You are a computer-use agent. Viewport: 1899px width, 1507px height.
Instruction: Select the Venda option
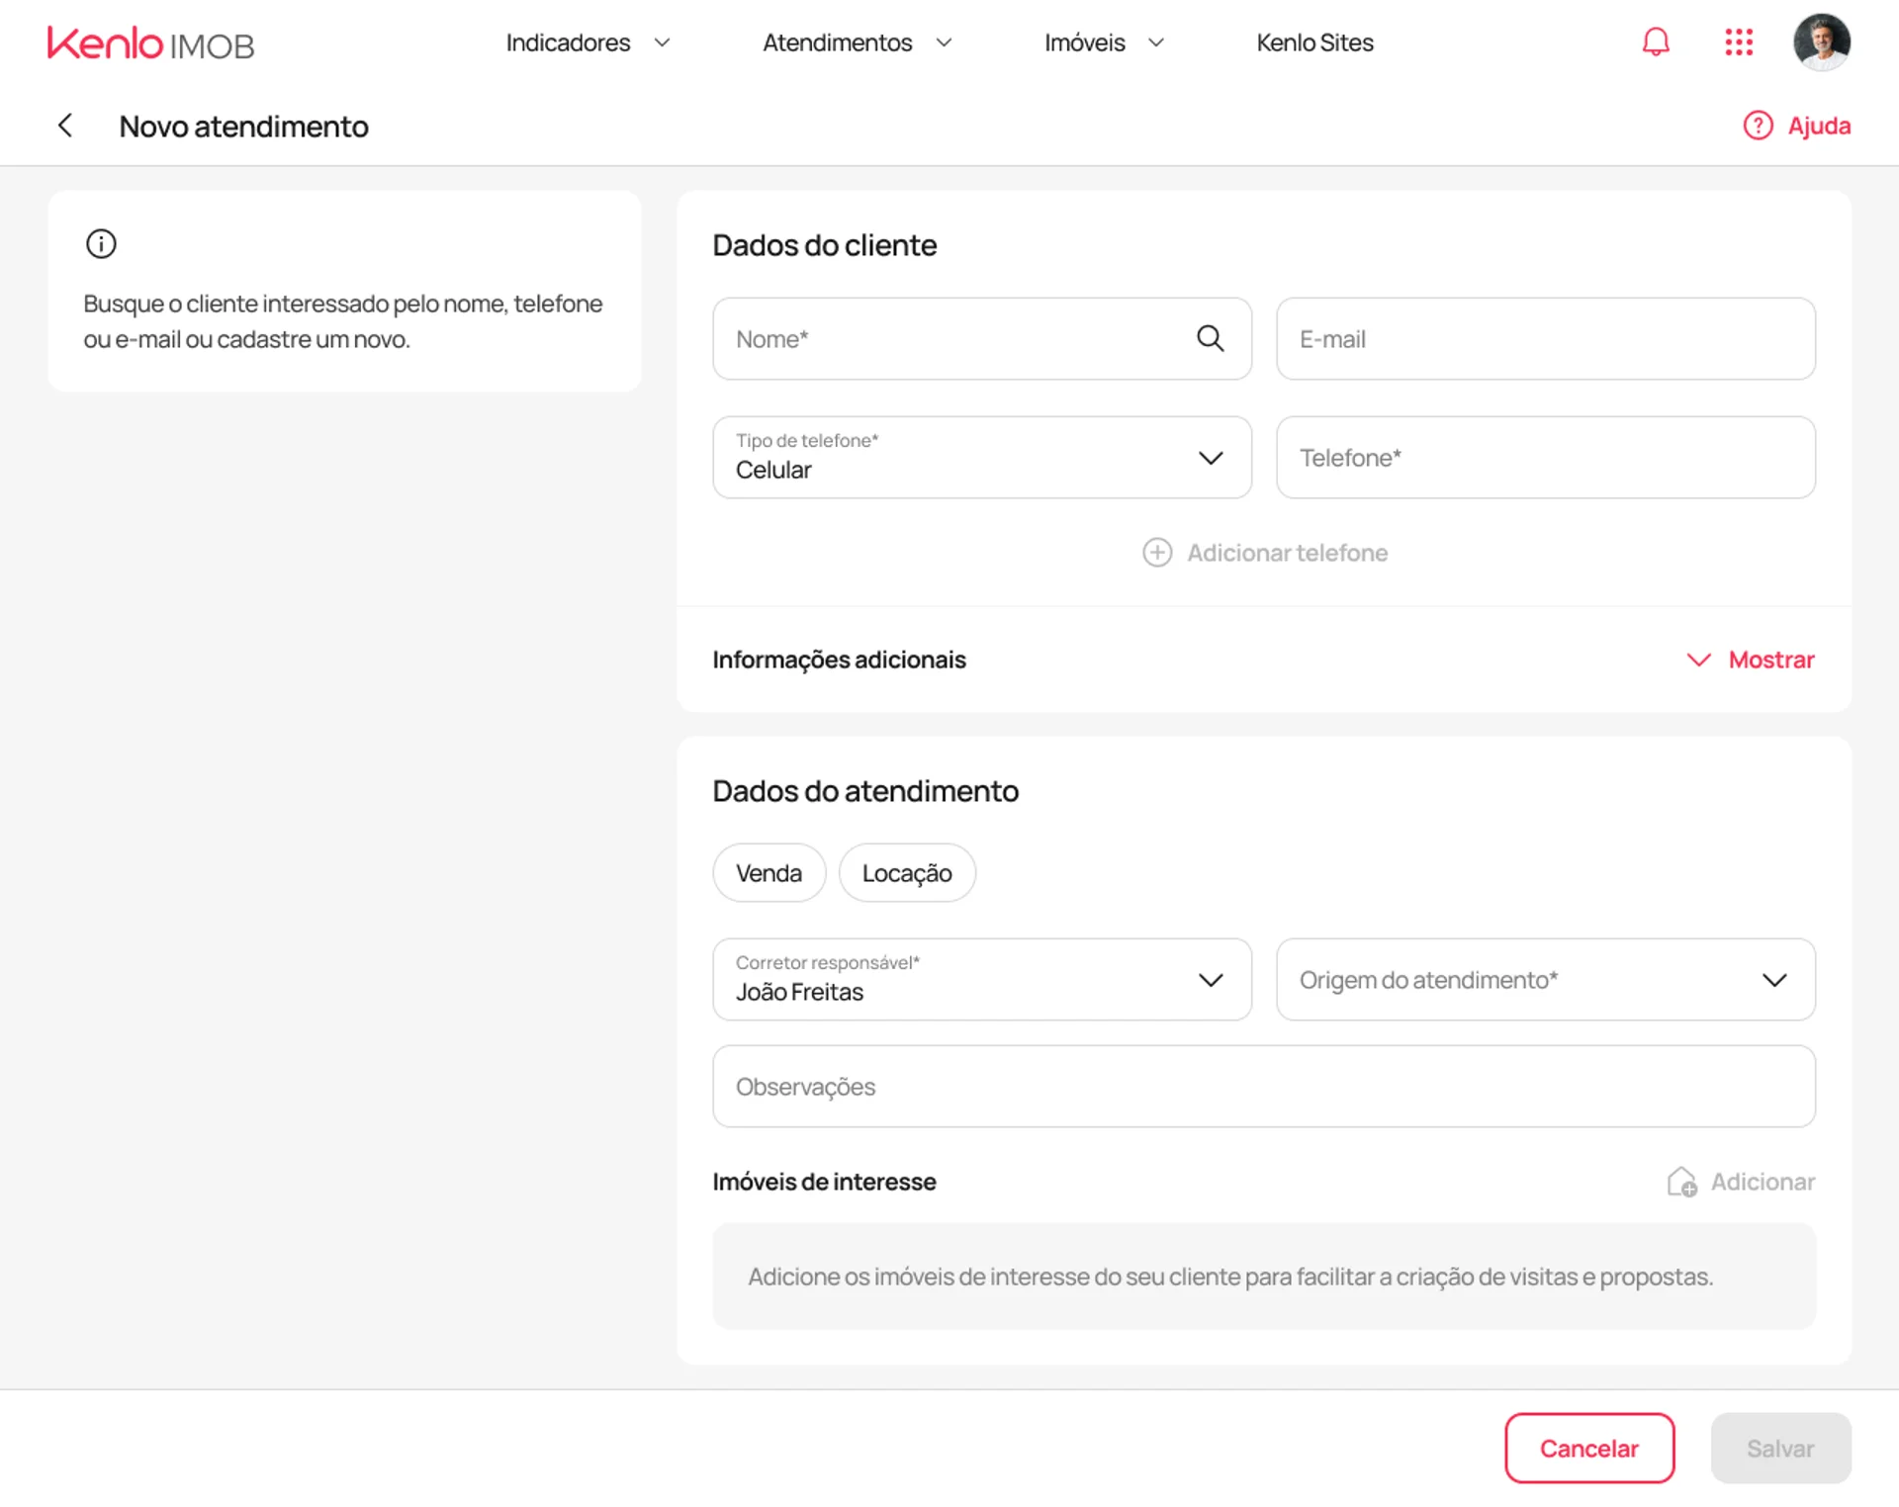(769, 872)
